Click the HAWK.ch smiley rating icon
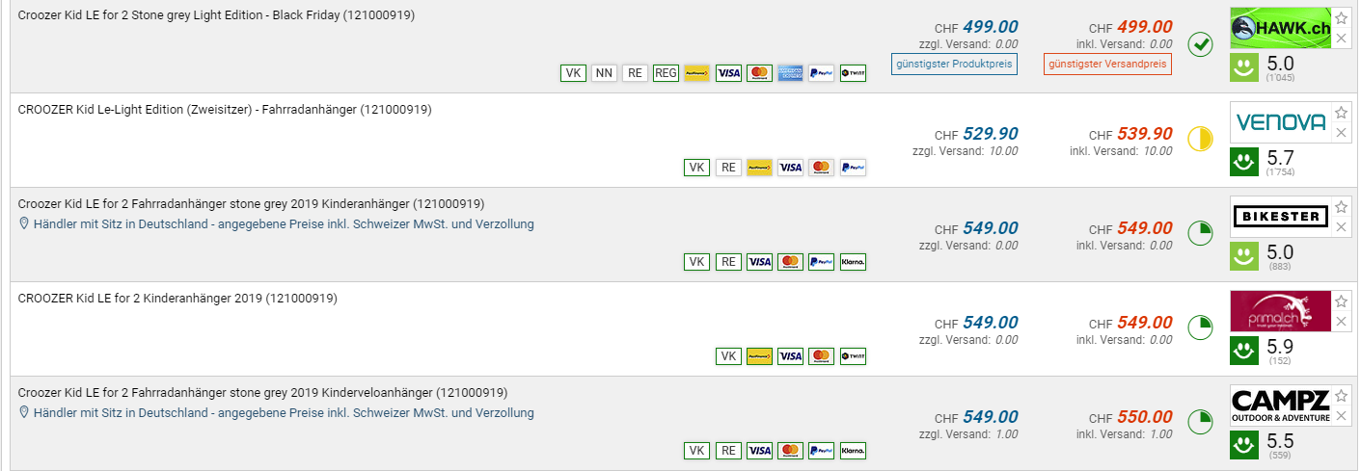 coord(1245,67)
